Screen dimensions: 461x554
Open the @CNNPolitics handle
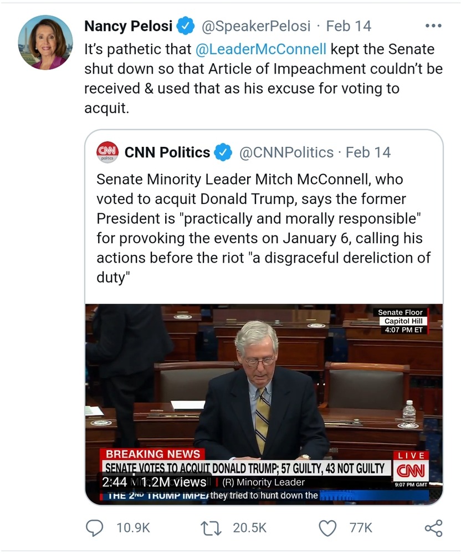(286, 152)
